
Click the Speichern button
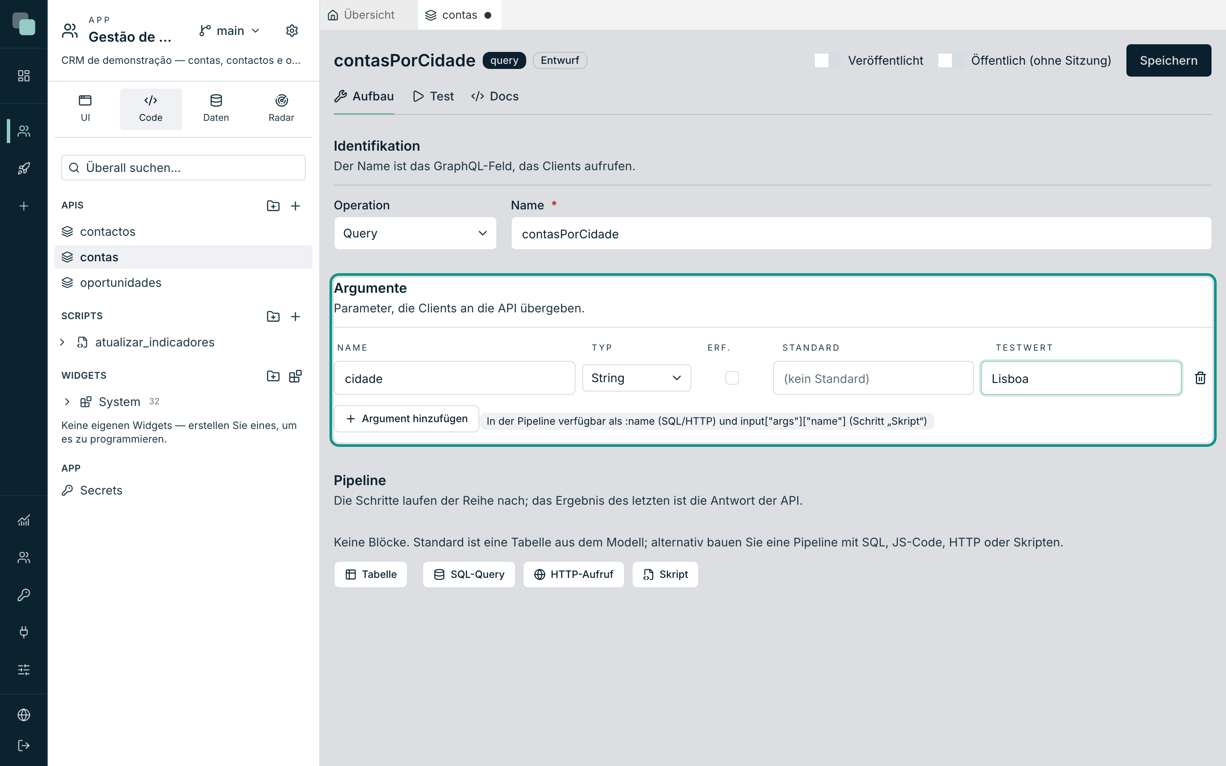[1168, 60]
